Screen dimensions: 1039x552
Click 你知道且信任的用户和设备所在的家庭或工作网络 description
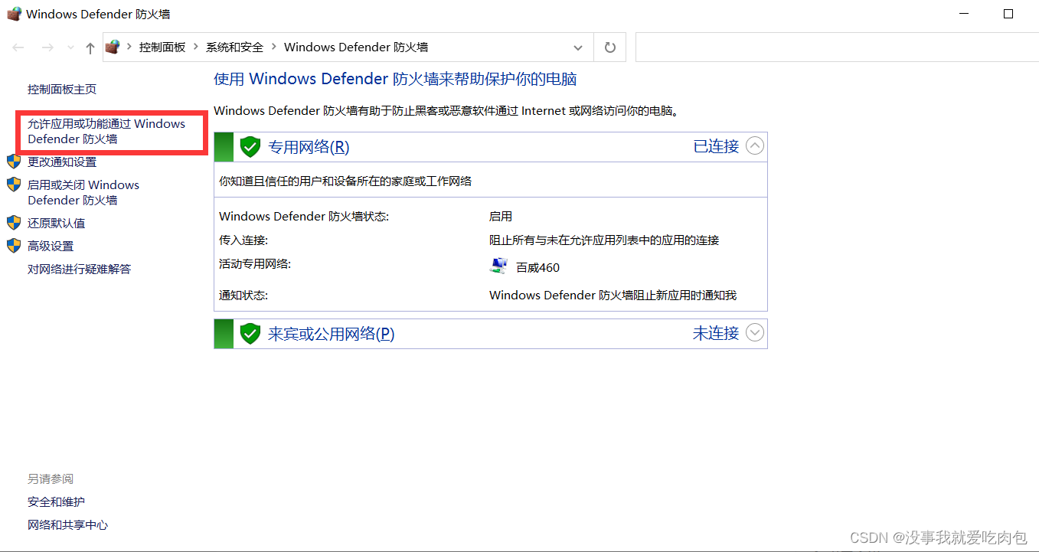point(345,181)
